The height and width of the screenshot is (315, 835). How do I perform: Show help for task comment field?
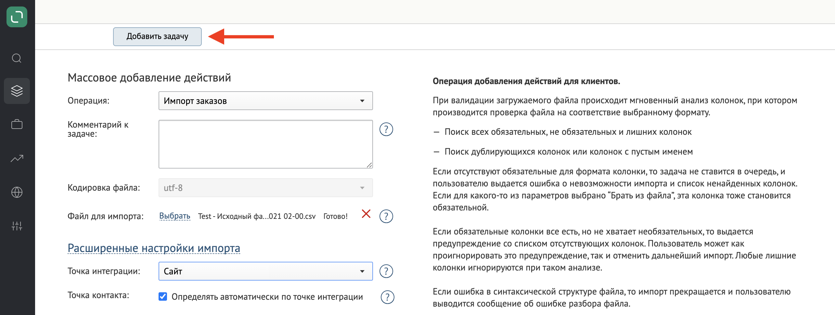tap(386, 129)
